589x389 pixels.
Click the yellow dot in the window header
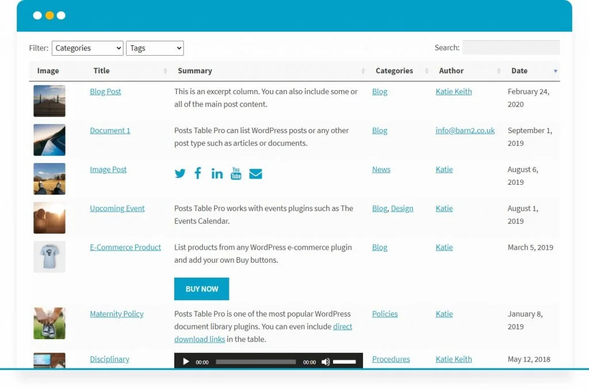(49, 15)
